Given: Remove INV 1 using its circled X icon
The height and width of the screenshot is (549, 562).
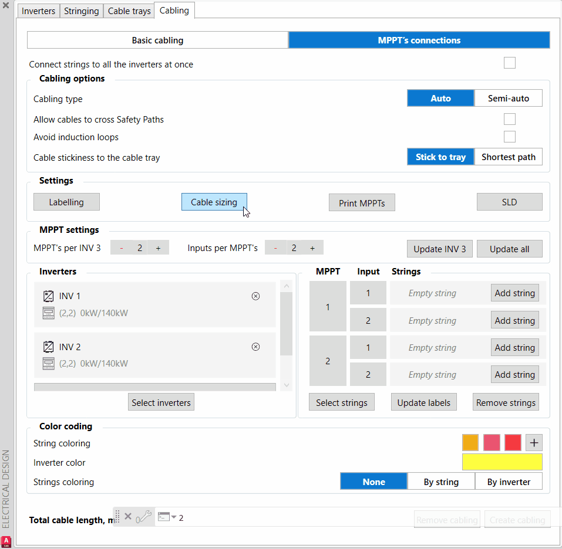Looking at the screenshot, I should [x=255, y=296].
